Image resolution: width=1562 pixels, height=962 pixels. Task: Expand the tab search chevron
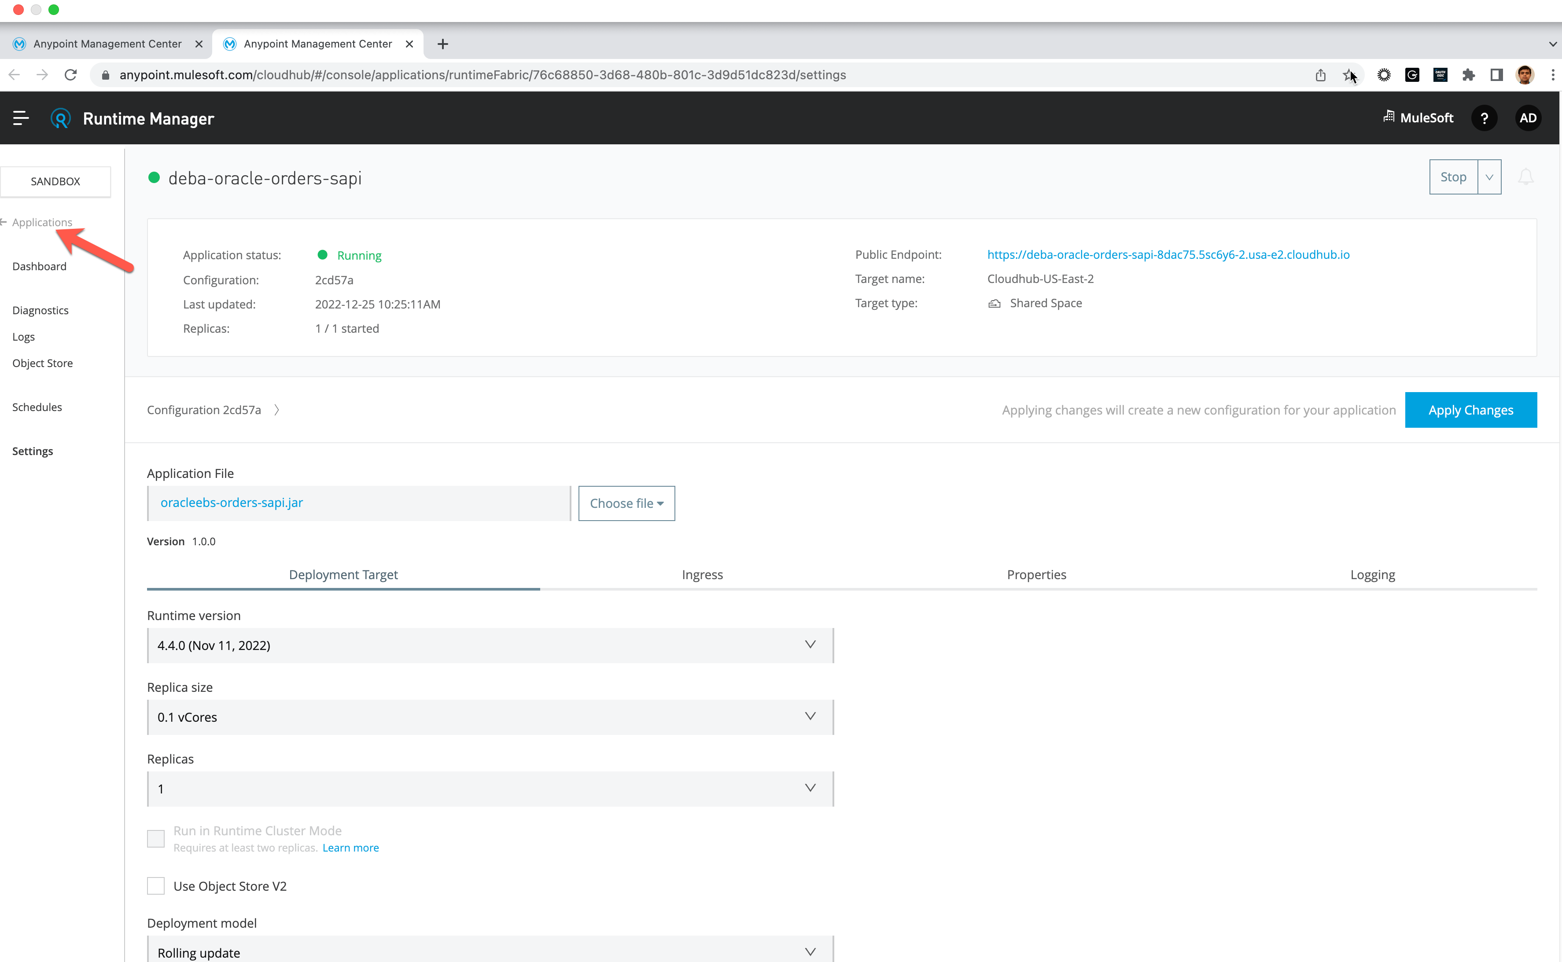(1552, 44)
